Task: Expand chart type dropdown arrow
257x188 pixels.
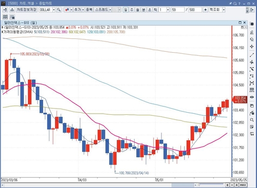Action: (71, 10)
